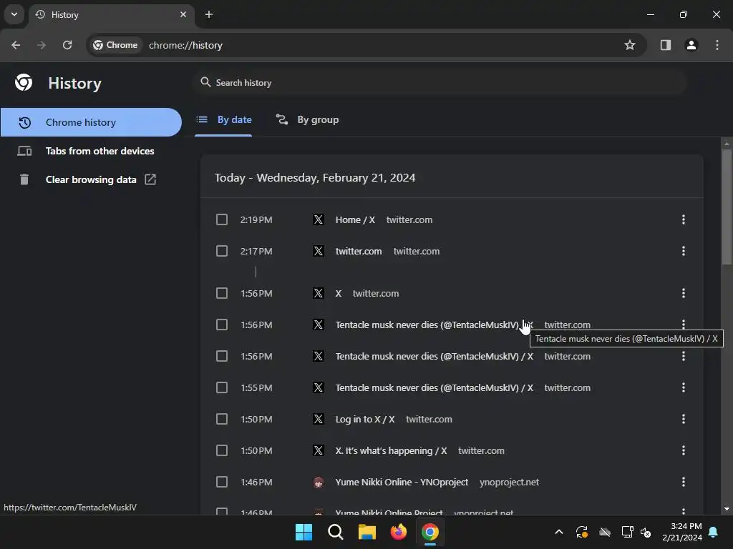The height and width of the screenshot is (549, 733).
Task: Select checkbox for 1:56 PM X entry
Action: point(222,293)
